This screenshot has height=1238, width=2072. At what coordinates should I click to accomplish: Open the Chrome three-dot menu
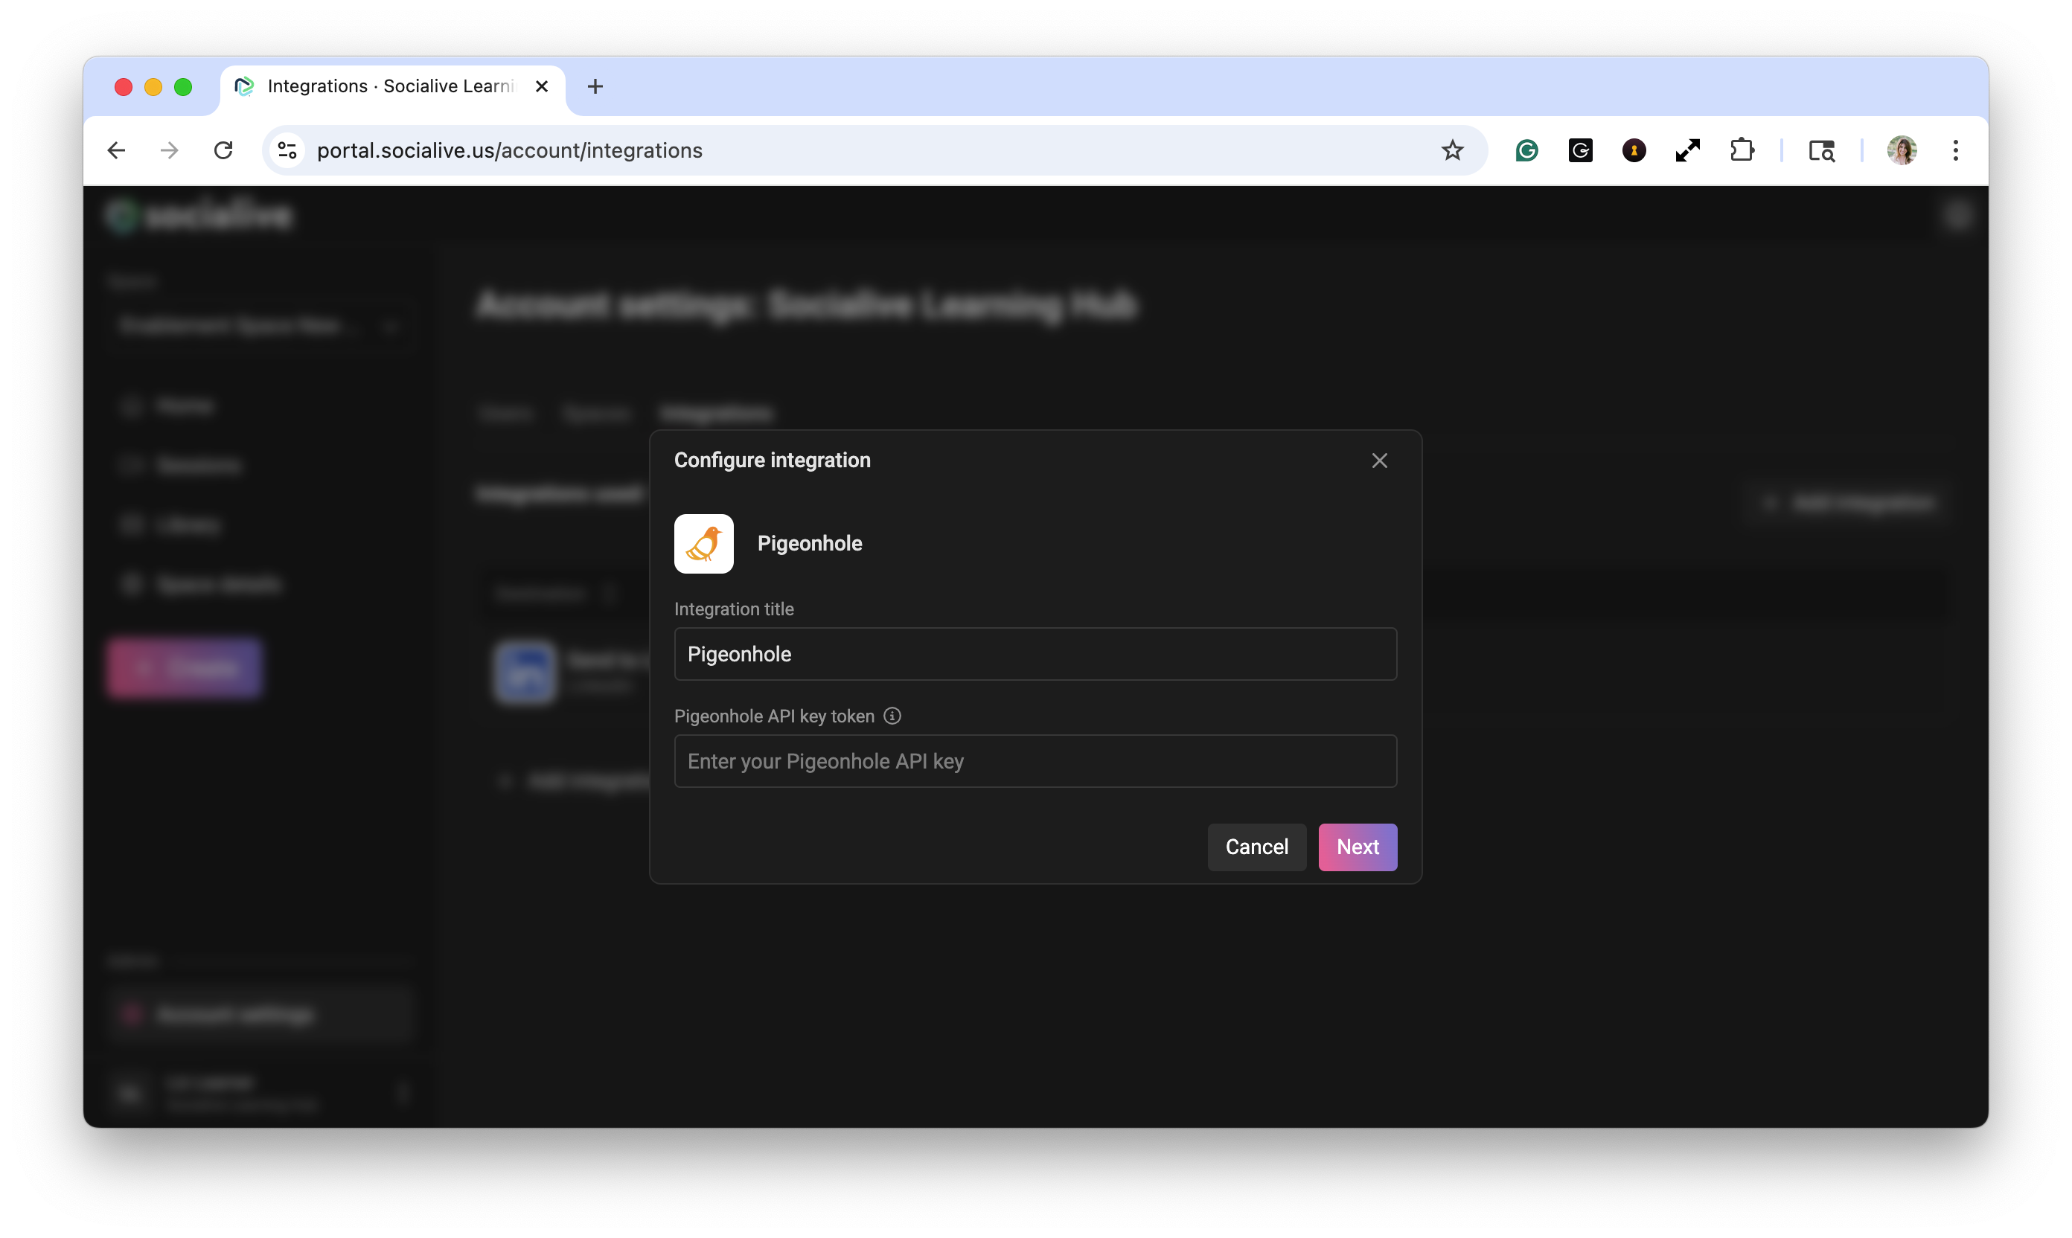pyautogui.click(x=1955, y=150)
